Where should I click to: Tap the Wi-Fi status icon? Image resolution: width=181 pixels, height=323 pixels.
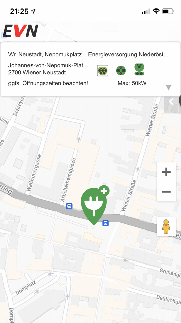tap(156, 11)
